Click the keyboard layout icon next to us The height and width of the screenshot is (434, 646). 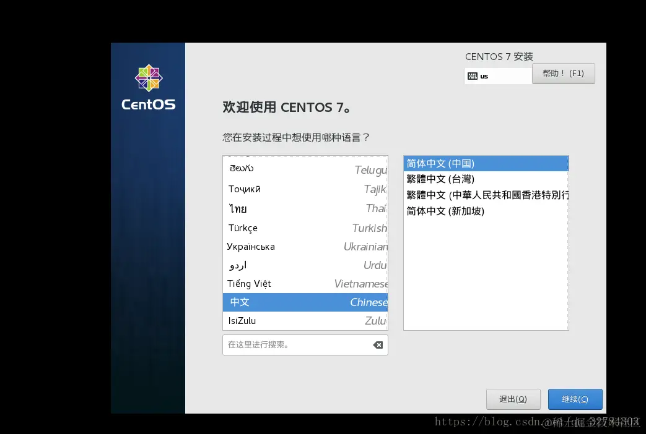pos(473,76)
